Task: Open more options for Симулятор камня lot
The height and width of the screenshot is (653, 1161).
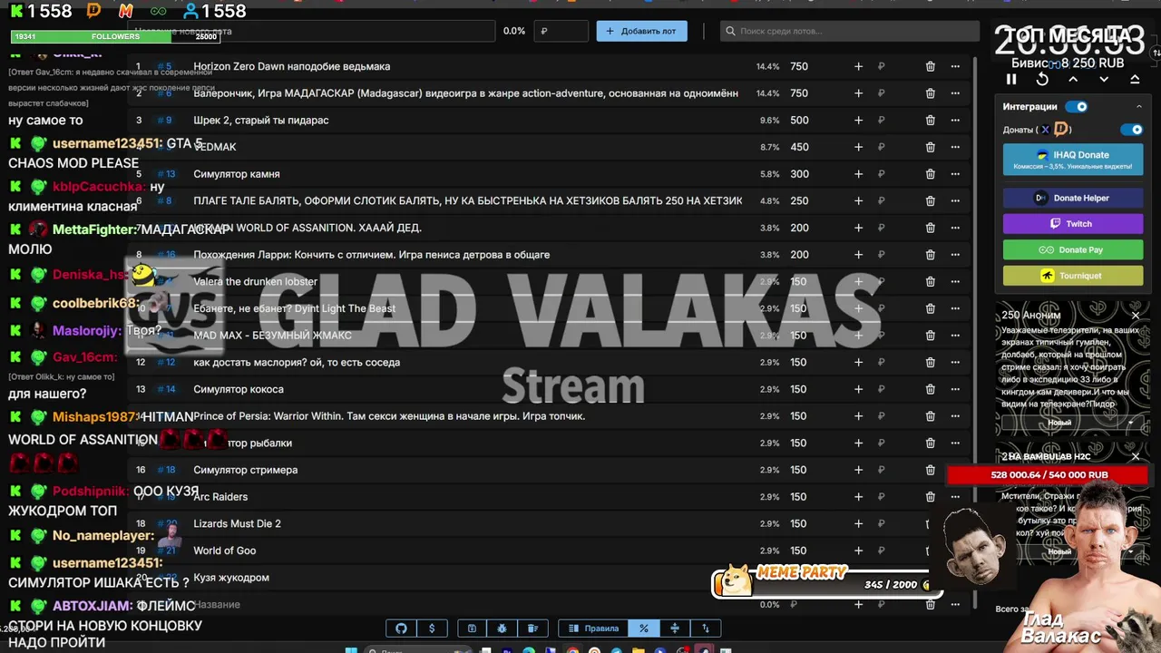Action: coord(955,174)
